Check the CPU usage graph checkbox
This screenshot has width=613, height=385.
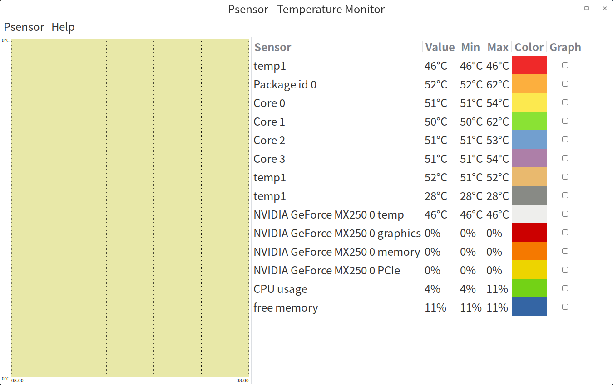565,288
